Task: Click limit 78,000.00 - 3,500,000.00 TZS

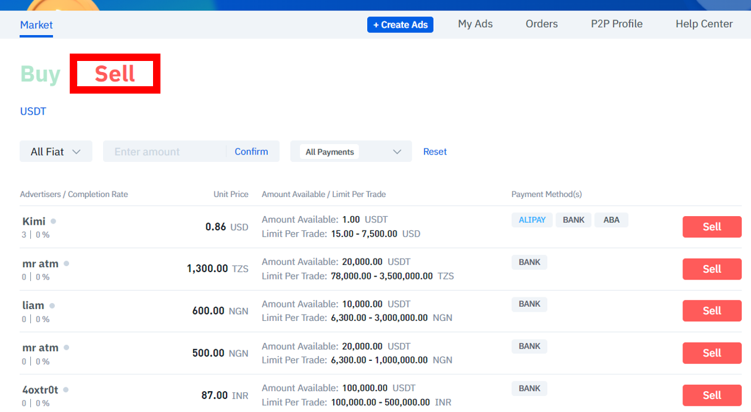Action: tap(392, 276)
